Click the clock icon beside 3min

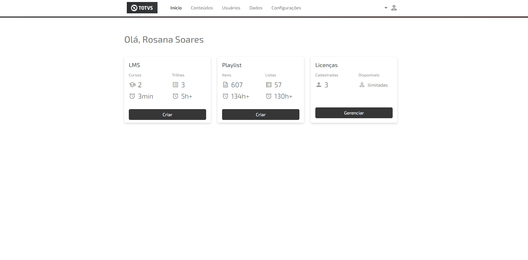pos(132,96)
